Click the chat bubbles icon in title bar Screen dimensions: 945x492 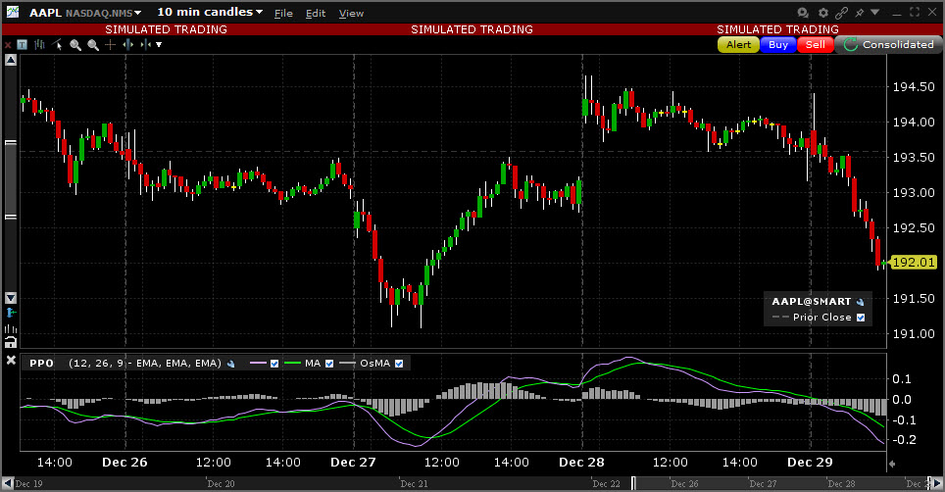click(804, 12)
